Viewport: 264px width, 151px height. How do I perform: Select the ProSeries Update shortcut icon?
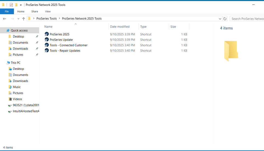click(47, 39)
